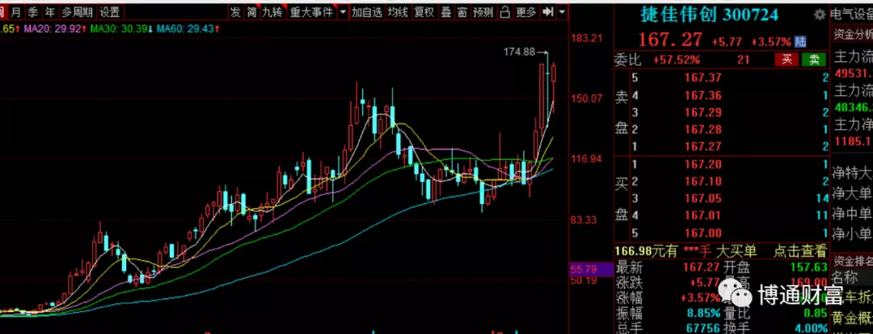The width and height of the screenshot is (873, 334).
Task: Select sell level 4 price 167.36
Action: (x=703, y=95)
